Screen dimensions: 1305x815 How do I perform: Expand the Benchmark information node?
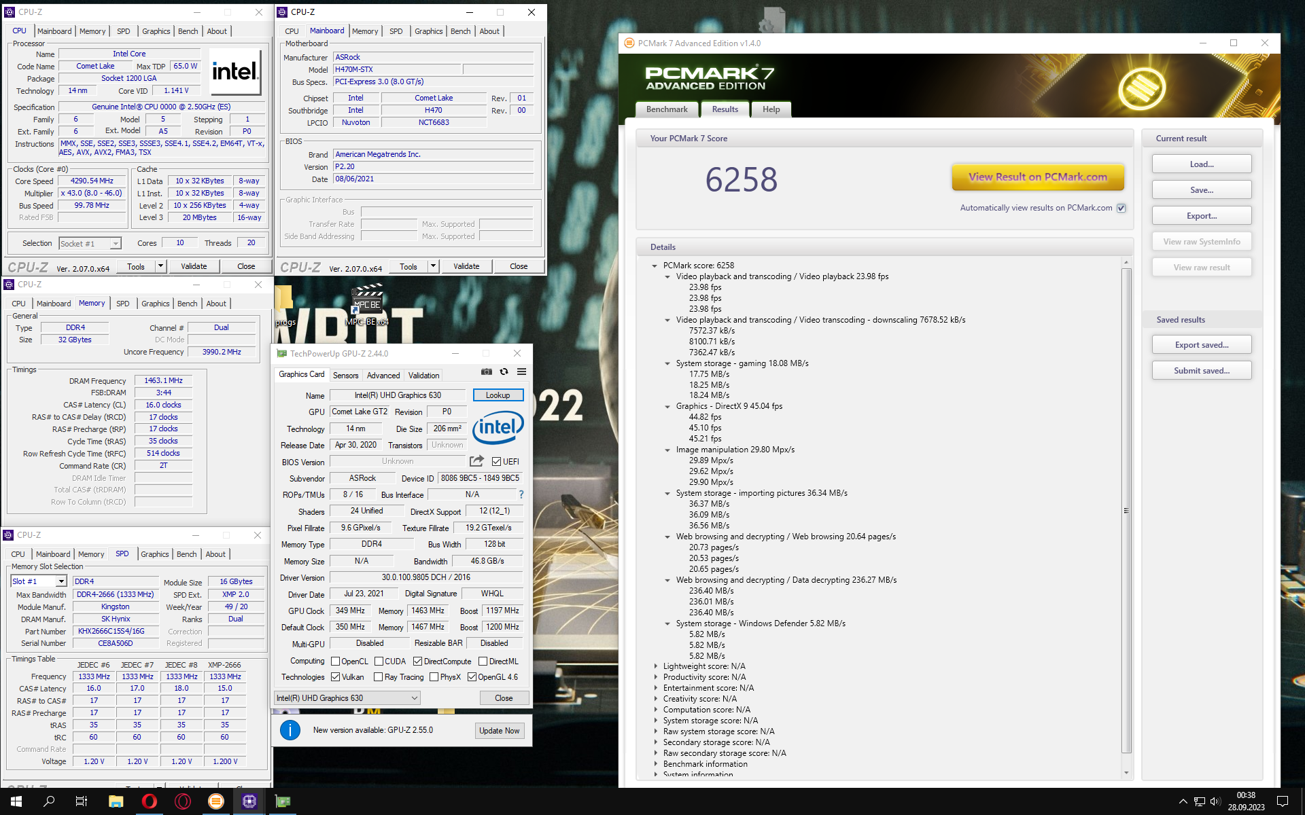655,764
